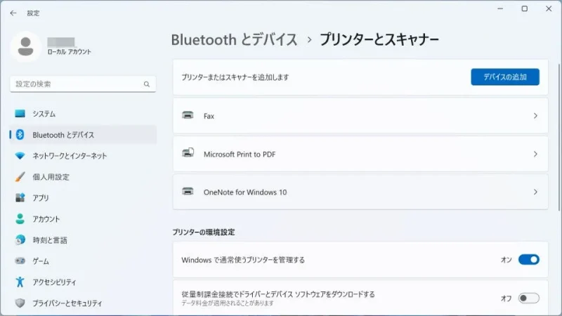Click the 個人用設定 paintbrush icon
Image resolution: width=562 pixels, height=316 pixels.
click(20, 177)
